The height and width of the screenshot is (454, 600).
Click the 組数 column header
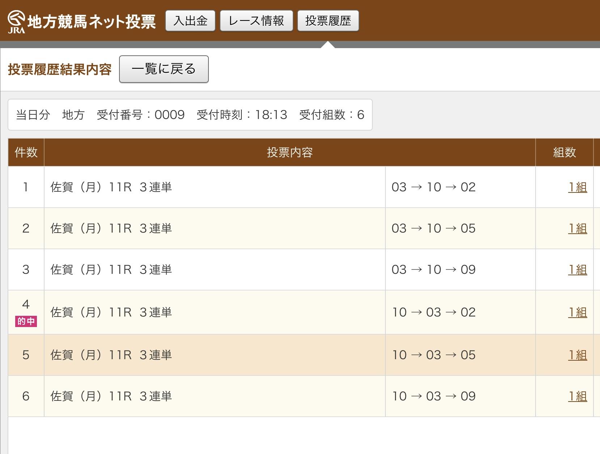pos(564,152)
